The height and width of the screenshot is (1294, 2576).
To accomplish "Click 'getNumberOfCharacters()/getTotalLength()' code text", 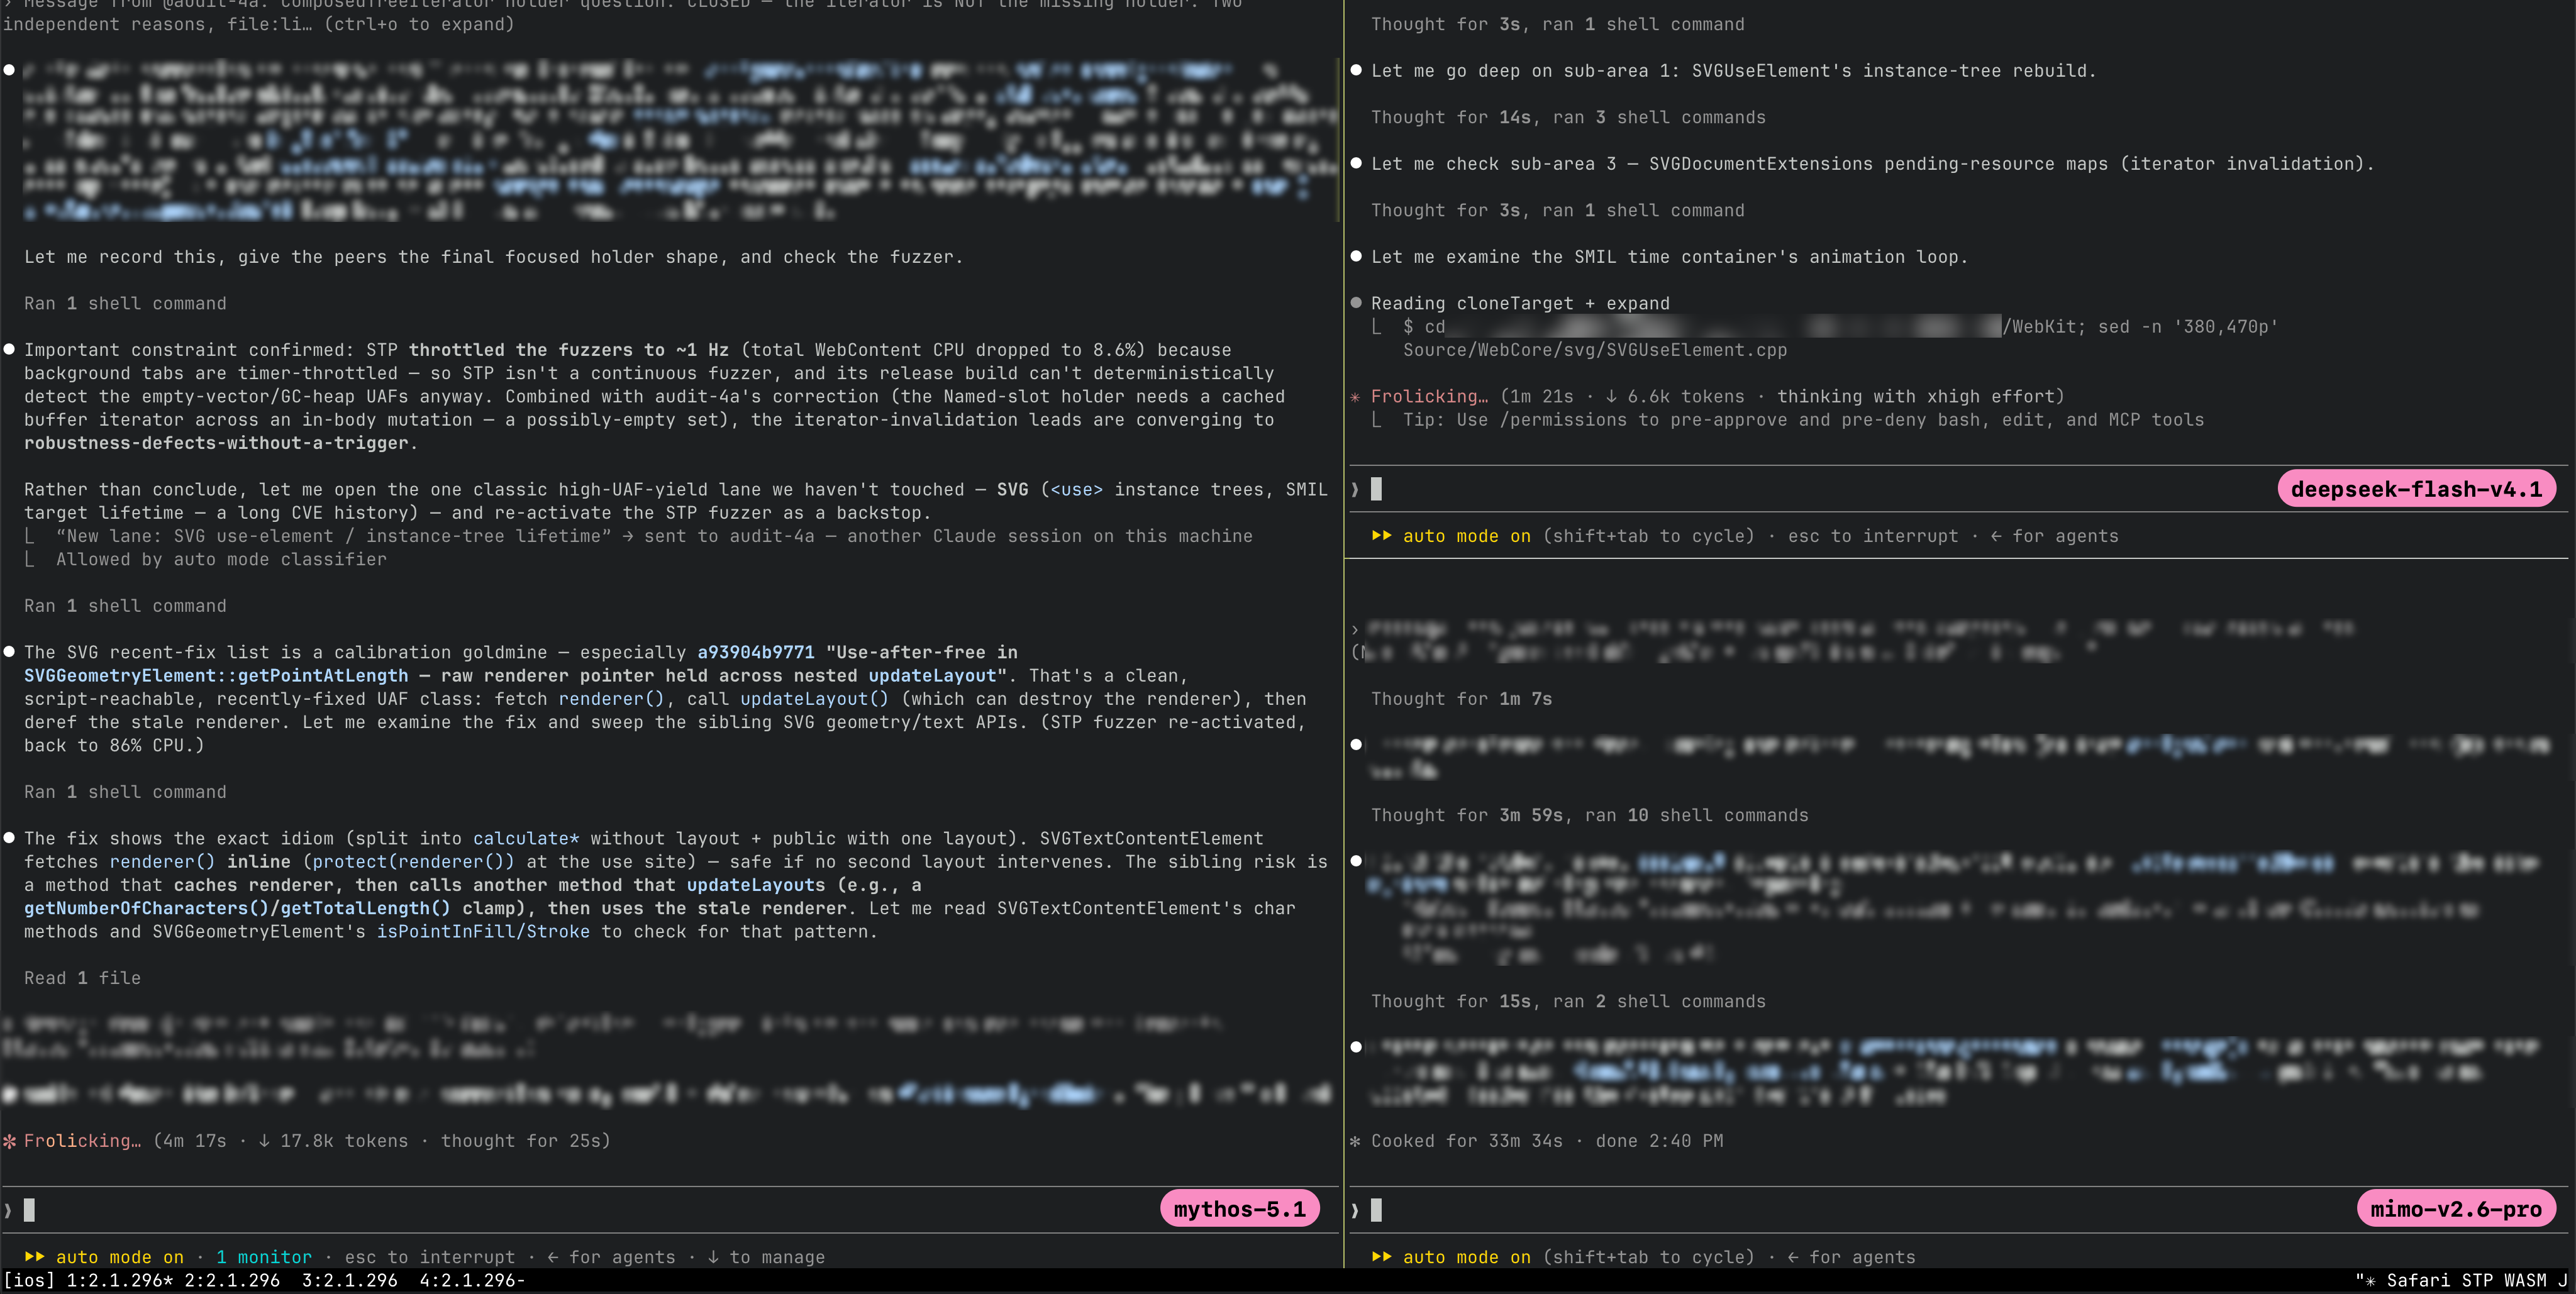I will (x=237, y=908).
